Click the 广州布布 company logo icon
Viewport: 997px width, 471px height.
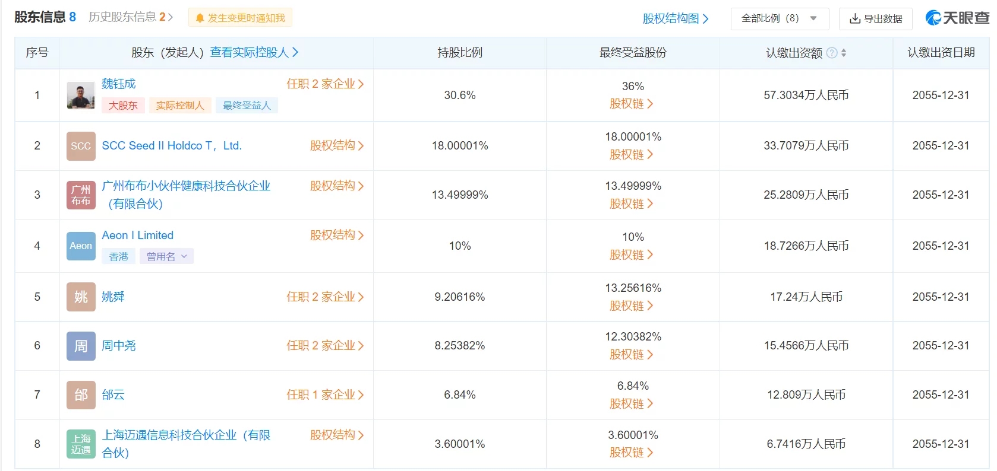click(x=81, y=195)
